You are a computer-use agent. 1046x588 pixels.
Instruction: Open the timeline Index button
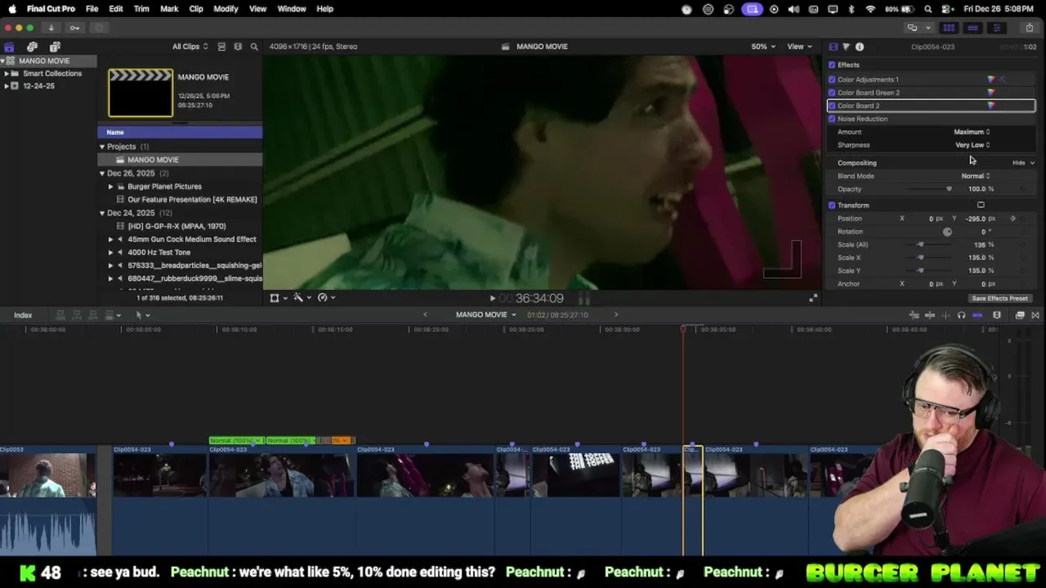pos(23,315)
